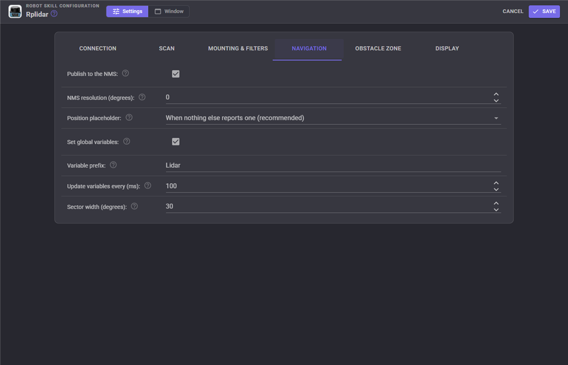Switch to the Window view button

(169, 12)
